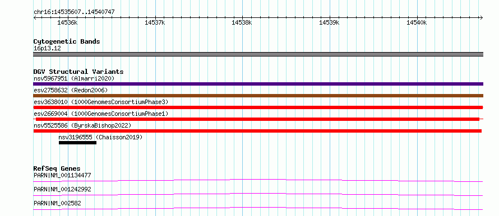The image size is (499, 216).
Task: Select the esv2669004 Phase1 red variant bar
Action: [x=257, y=119]
